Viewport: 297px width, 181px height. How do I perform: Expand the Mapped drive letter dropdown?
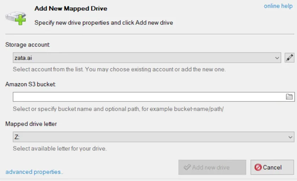click(153, 137)
